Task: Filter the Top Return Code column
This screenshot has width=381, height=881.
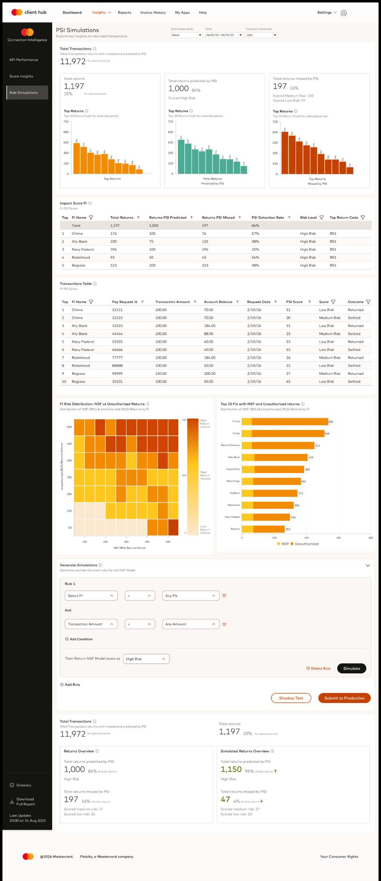Action: pos(363,217)
